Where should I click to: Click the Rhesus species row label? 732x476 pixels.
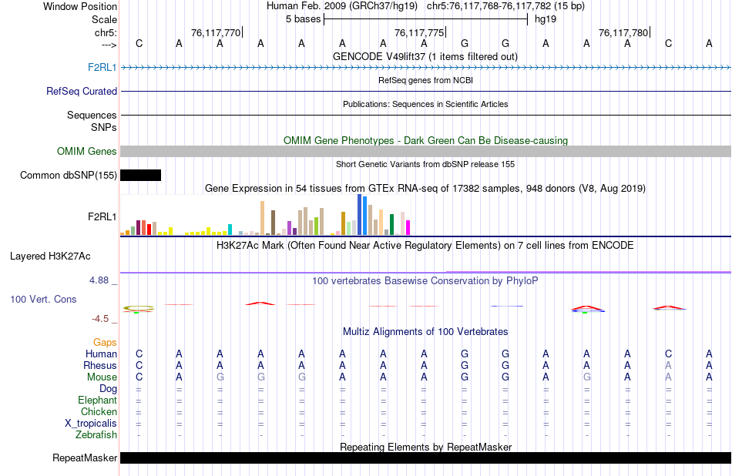tap(100, 365)
